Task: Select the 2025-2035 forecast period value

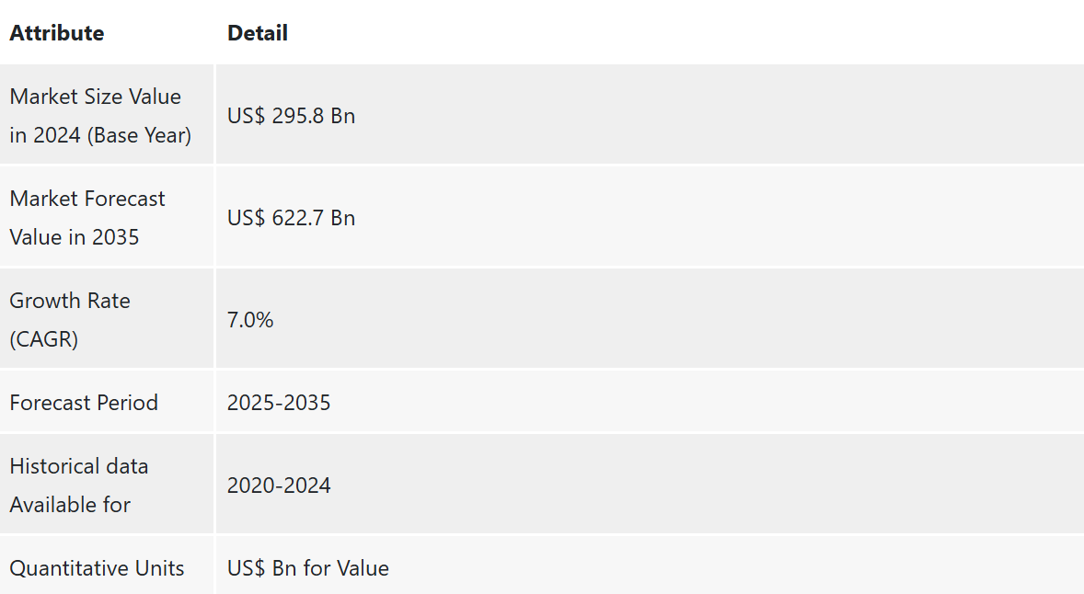Action: 279,403
